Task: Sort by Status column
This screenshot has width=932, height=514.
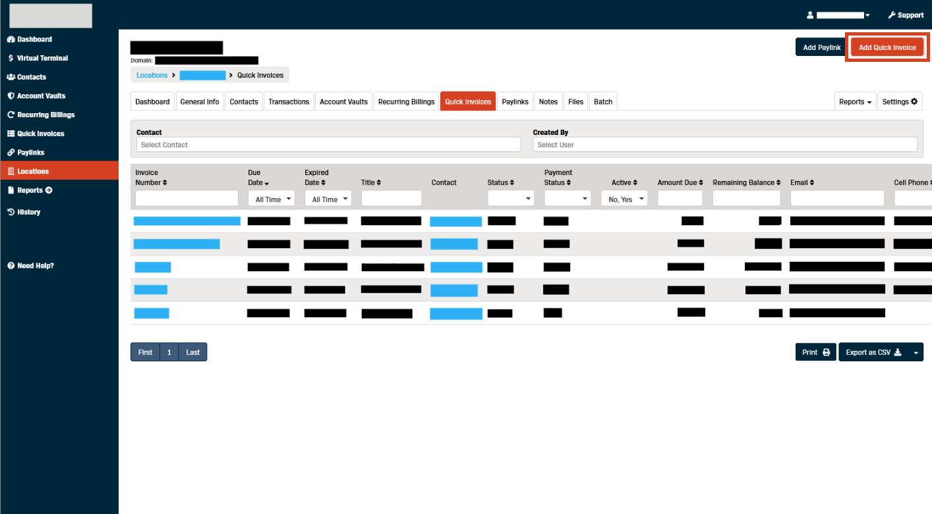Action: (x=500, y=182)
